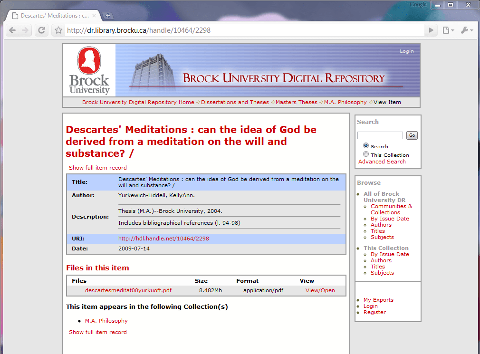Close the Descartes' Meditations tab
480x354 pixels.
click(94, 16)
